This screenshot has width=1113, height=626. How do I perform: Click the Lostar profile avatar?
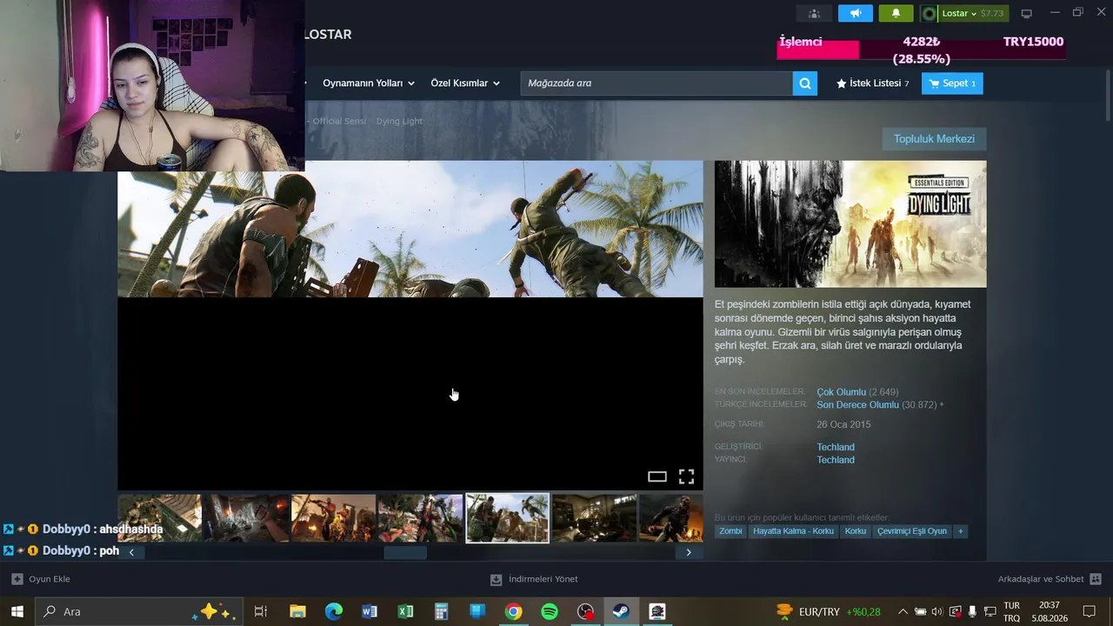tap(930, 13)
